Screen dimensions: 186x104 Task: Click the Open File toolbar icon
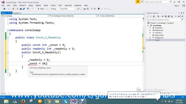coord(18,9)
